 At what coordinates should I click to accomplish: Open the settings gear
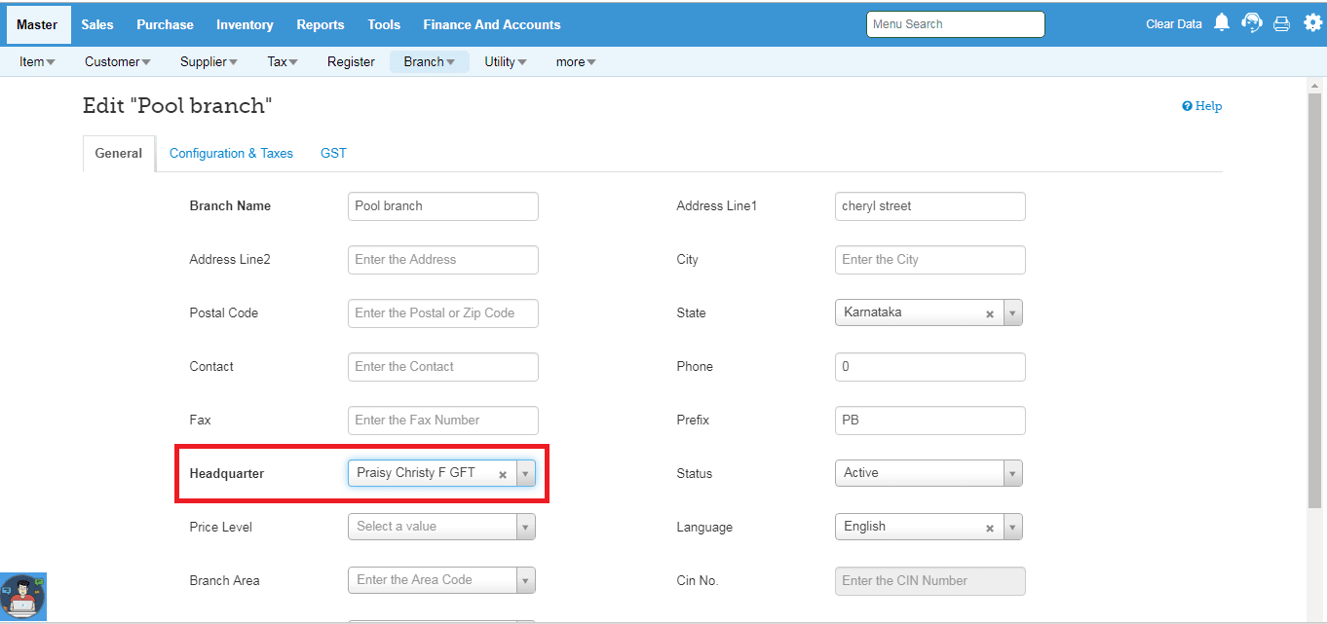click(1312, 23)
